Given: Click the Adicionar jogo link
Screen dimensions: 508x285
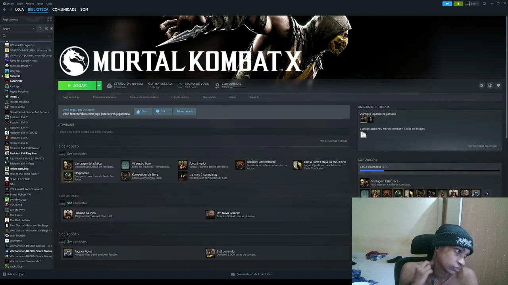Looking at the screenshot, I should point(16,274).
